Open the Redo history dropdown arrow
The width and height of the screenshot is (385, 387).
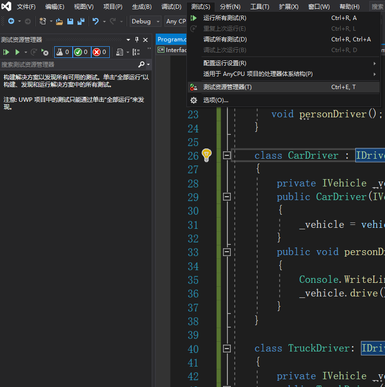point(121,22)
